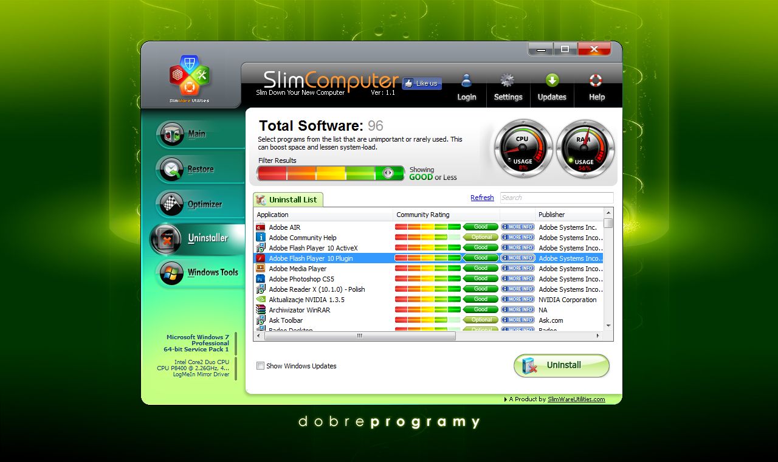
Task: Click Optional badge for Adobe Community Help
Action: [481, 237]
